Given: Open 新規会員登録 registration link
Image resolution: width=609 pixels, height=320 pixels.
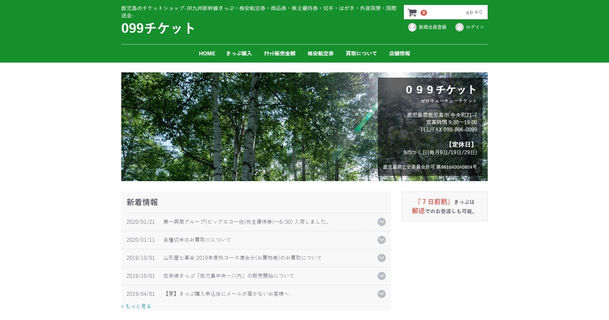Looking at the screenshot, I should pos(432,27).
